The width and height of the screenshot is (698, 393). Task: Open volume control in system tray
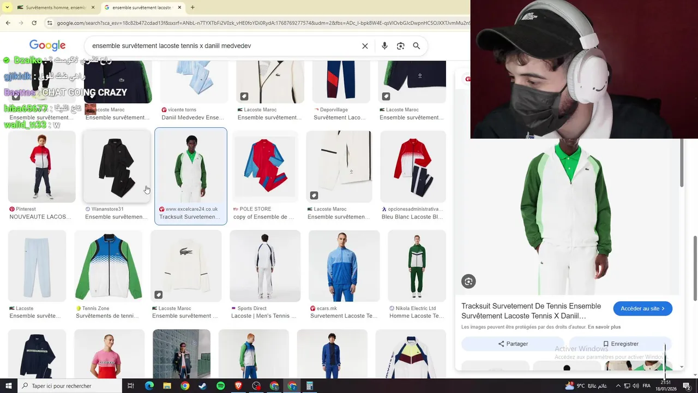[636, 386]
